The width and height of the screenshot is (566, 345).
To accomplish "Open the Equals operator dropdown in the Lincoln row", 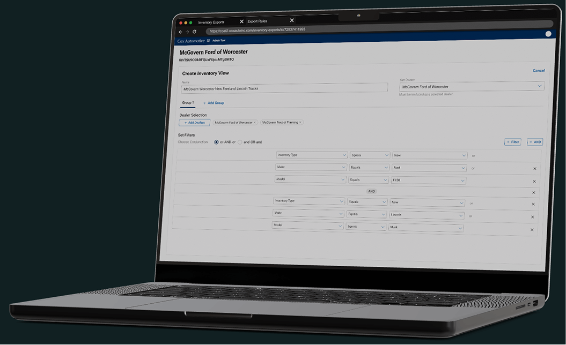I will point(366,214).
